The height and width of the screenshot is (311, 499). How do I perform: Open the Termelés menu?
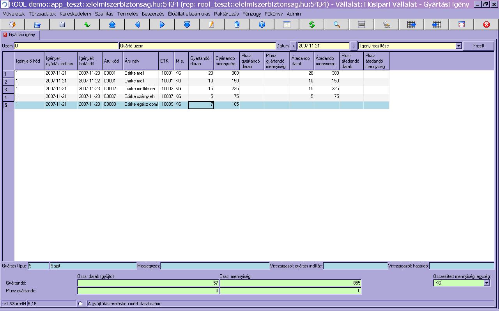click(127, 14)
